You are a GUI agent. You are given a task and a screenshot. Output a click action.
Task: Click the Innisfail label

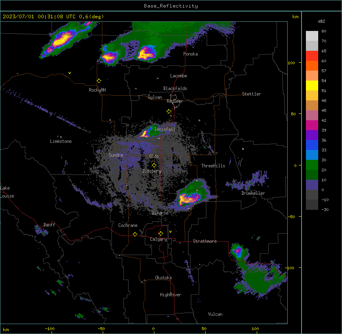pyautogui.click(x=165, y=129)
